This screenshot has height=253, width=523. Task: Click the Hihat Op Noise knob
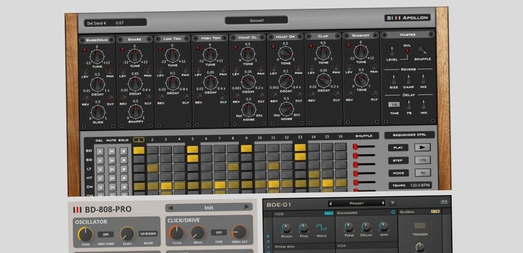click(286, 109)
